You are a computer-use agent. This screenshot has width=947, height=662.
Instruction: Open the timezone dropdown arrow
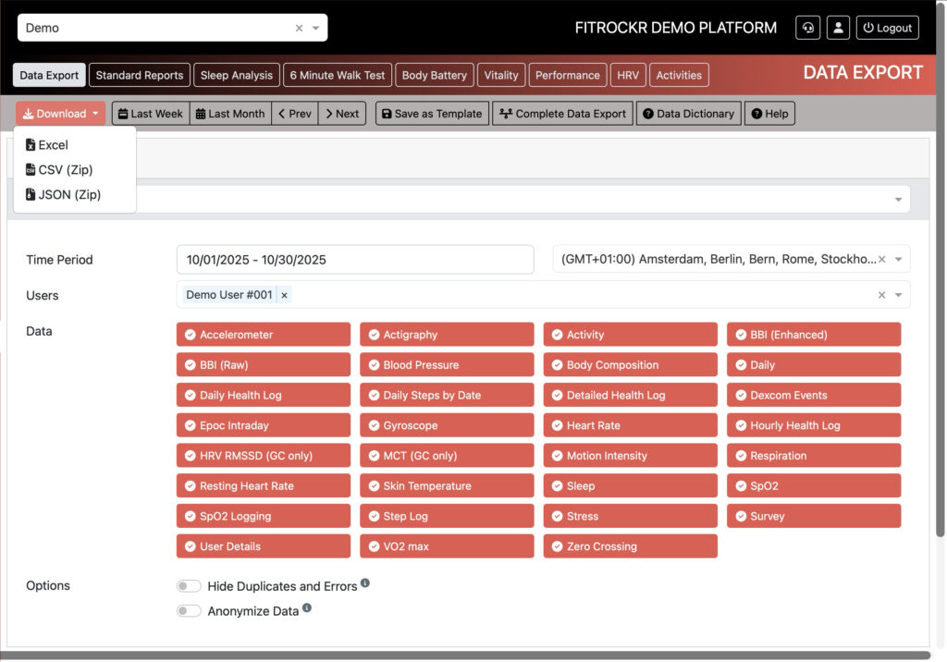(x=899, y=260)
